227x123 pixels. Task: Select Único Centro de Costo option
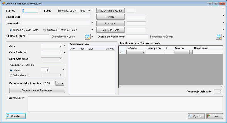(x=11, y=30)
